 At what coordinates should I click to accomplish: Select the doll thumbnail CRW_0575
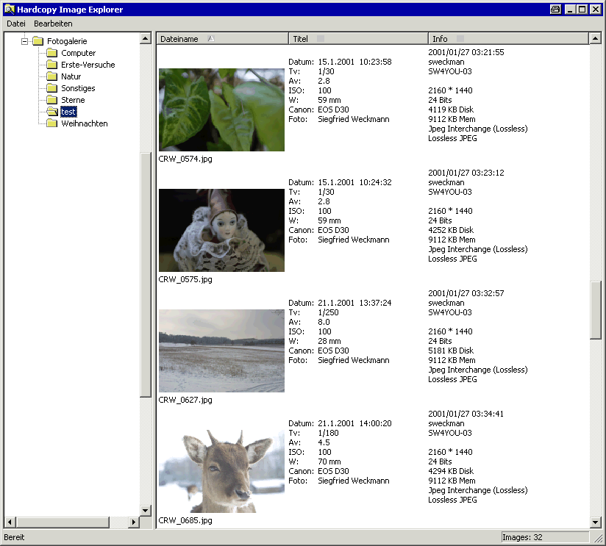[x=221, y=230]
